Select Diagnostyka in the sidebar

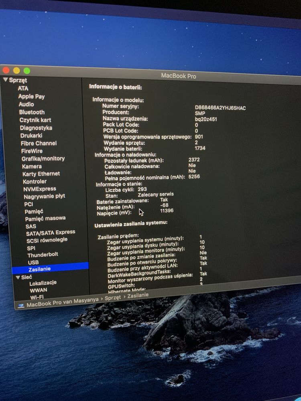[36, 128]
